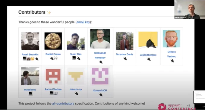Click marcm-qa yellow pixel avatar
This screenshot has height=110, width=205.
tap(76, 76)
